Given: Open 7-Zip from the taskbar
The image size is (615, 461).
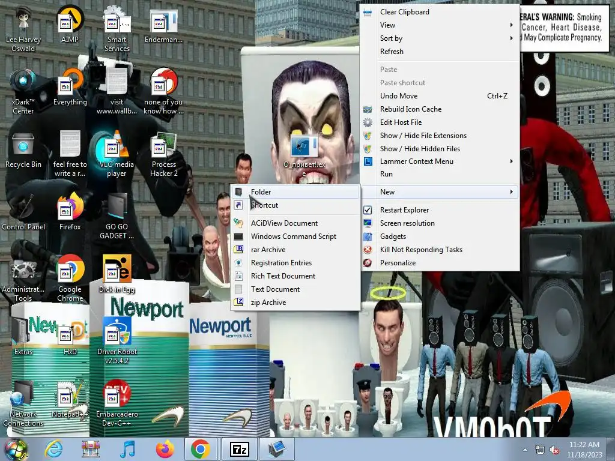Looking at the screenshot, I should point(240,449).
